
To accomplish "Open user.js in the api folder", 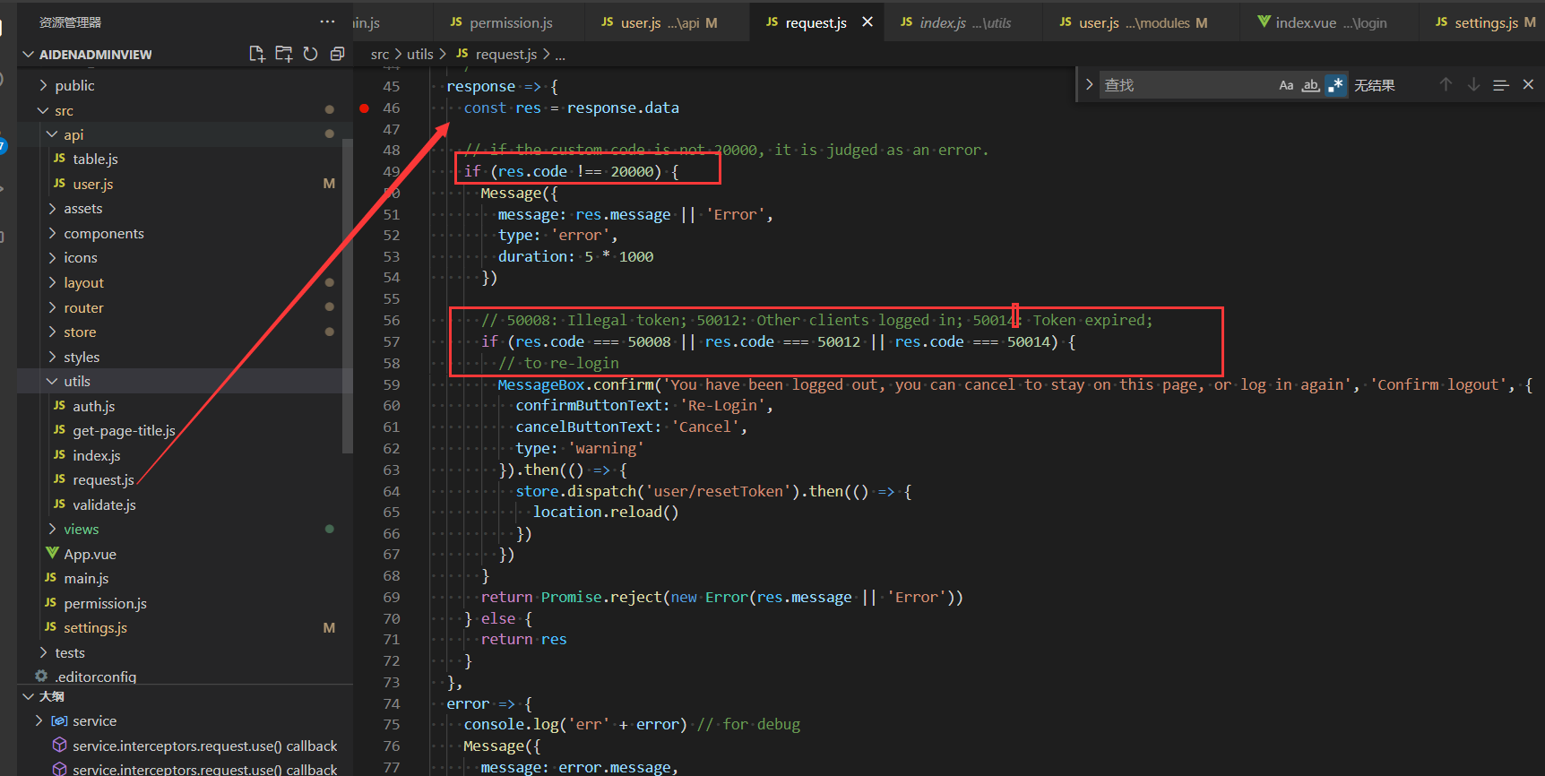I will coord(92,184).
